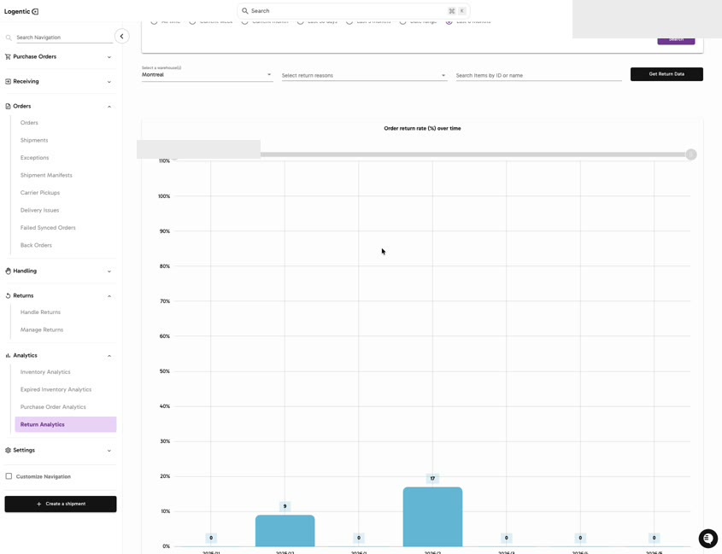Collapse the Analytics section chevron
The height and width of the screenshot is (554, 722).
pyautogui.click(x=109, y=356)
